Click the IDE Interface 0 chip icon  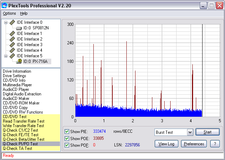pos(12,22)
